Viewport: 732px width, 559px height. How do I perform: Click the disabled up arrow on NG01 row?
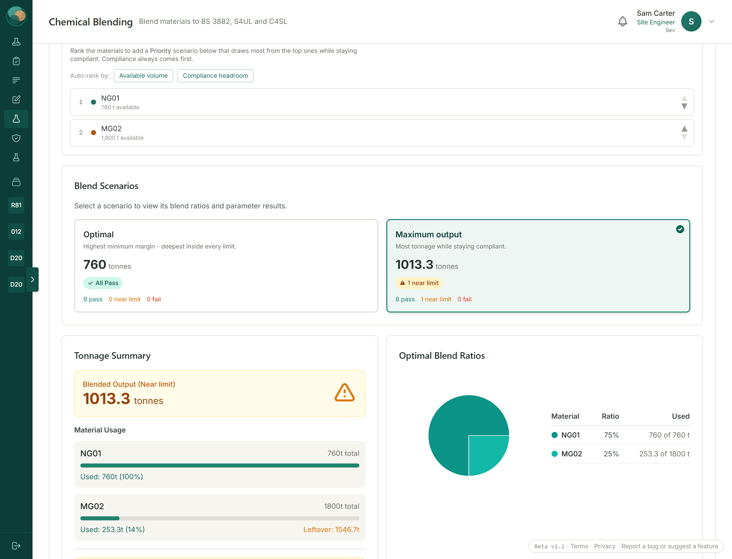point(684,98)
